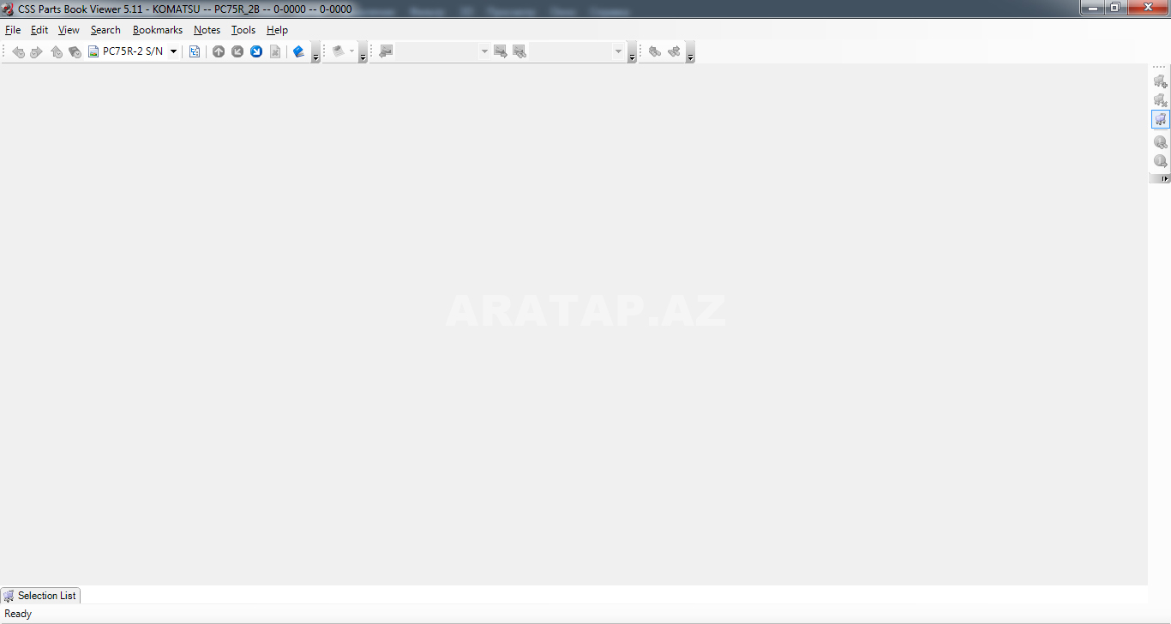Click the circled '1' with link icon in sidebar

(1161, 142)
